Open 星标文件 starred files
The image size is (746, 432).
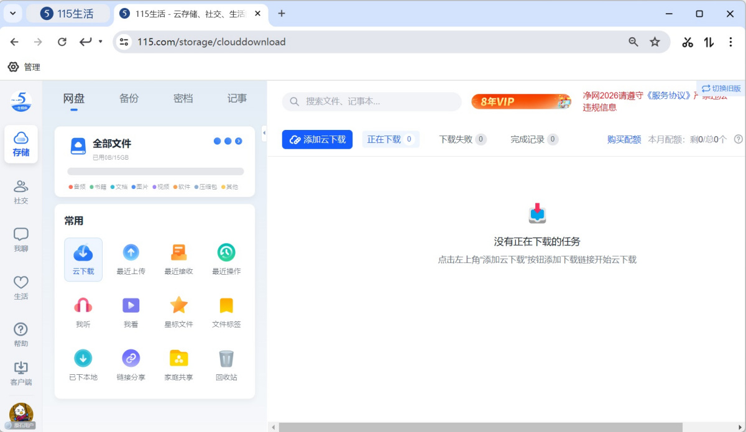click(x=178, y=306)
